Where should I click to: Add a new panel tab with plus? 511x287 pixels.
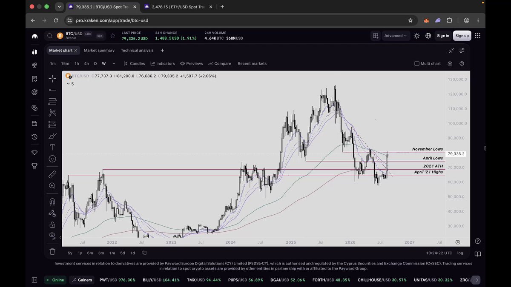tap(162, 50)
